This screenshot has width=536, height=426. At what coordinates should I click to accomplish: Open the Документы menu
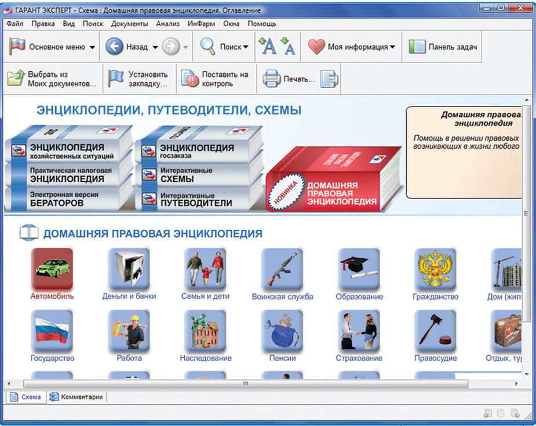[130, 24]
